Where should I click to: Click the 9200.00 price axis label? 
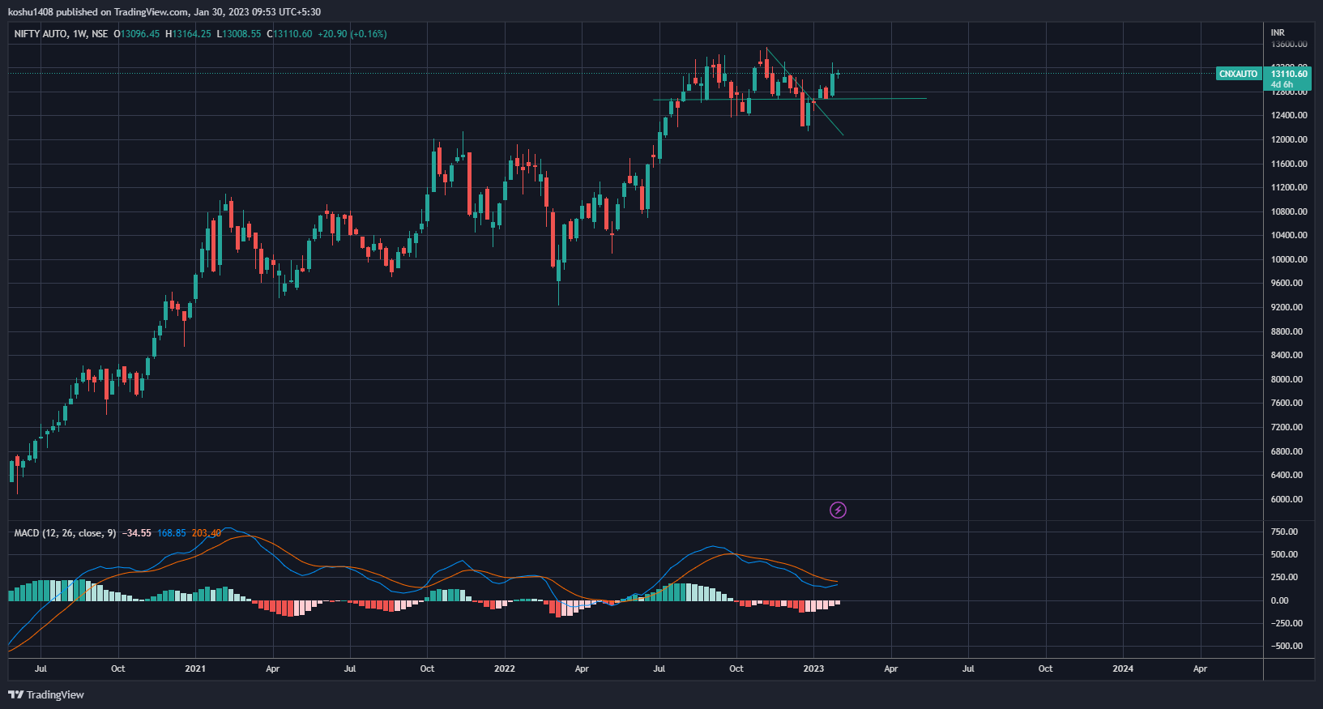tap(1287, 307)
